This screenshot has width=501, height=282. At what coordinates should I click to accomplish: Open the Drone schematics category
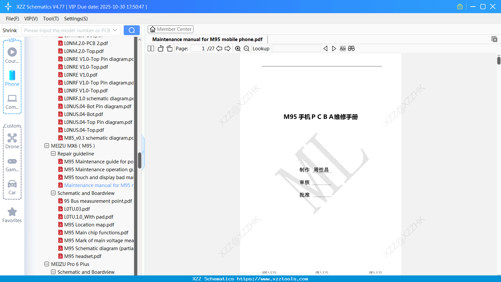pyautogui.click(x=12, y=141)
